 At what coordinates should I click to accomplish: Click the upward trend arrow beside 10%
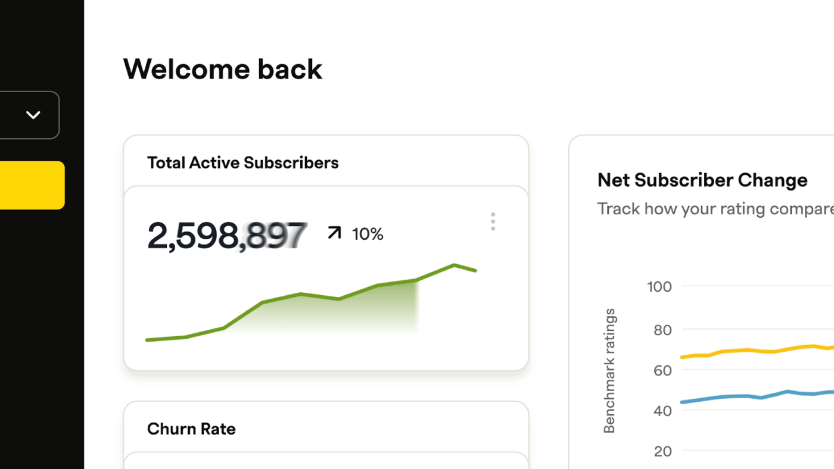click(x=334, y=233)
